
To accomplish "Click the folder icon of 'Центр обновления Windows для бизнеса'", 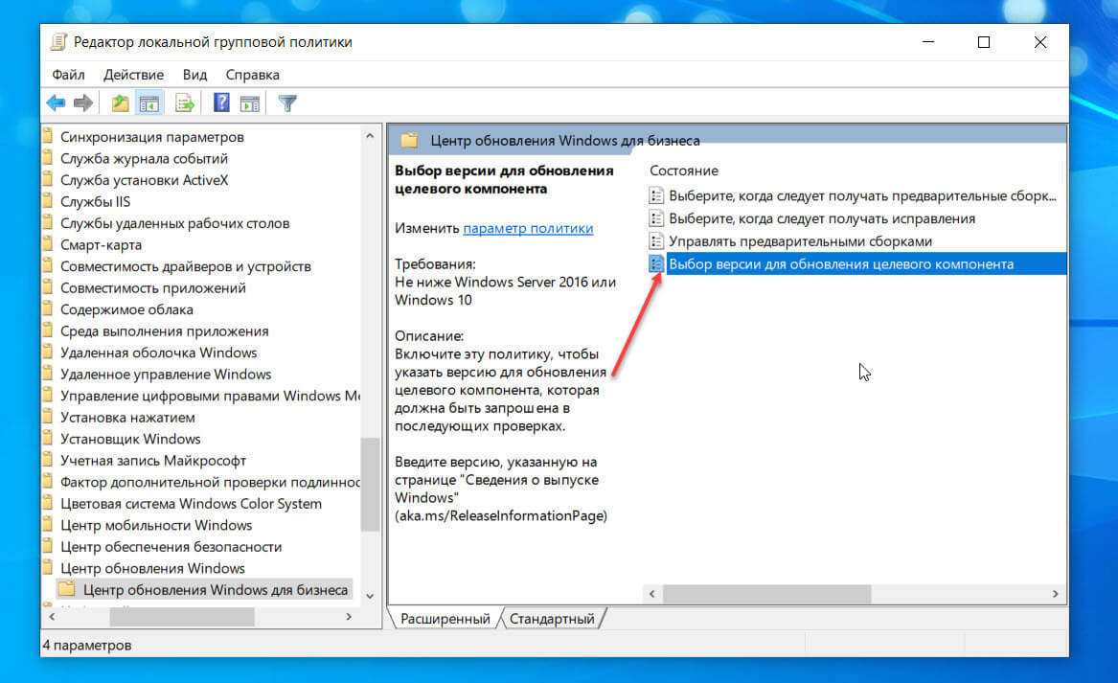I will pos(66,589).
